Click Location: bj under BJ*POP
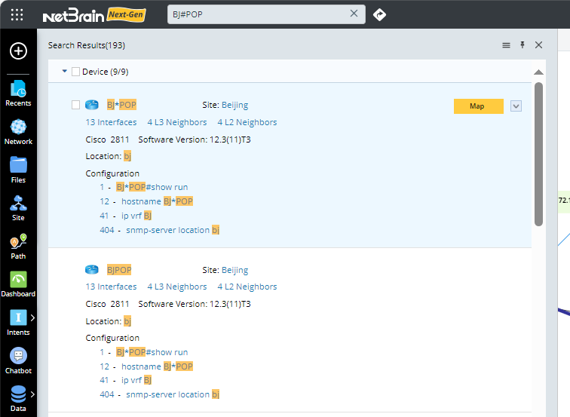 click(109, 156)
